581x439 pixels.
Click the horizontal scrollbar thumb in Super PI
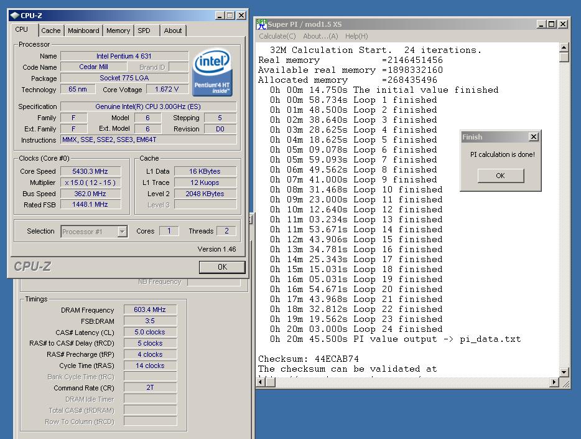[x=271, y=382]
